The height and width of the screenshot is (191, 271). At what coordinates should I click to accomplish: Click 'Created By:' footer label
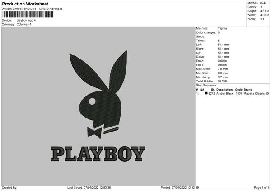coord(9,187)
